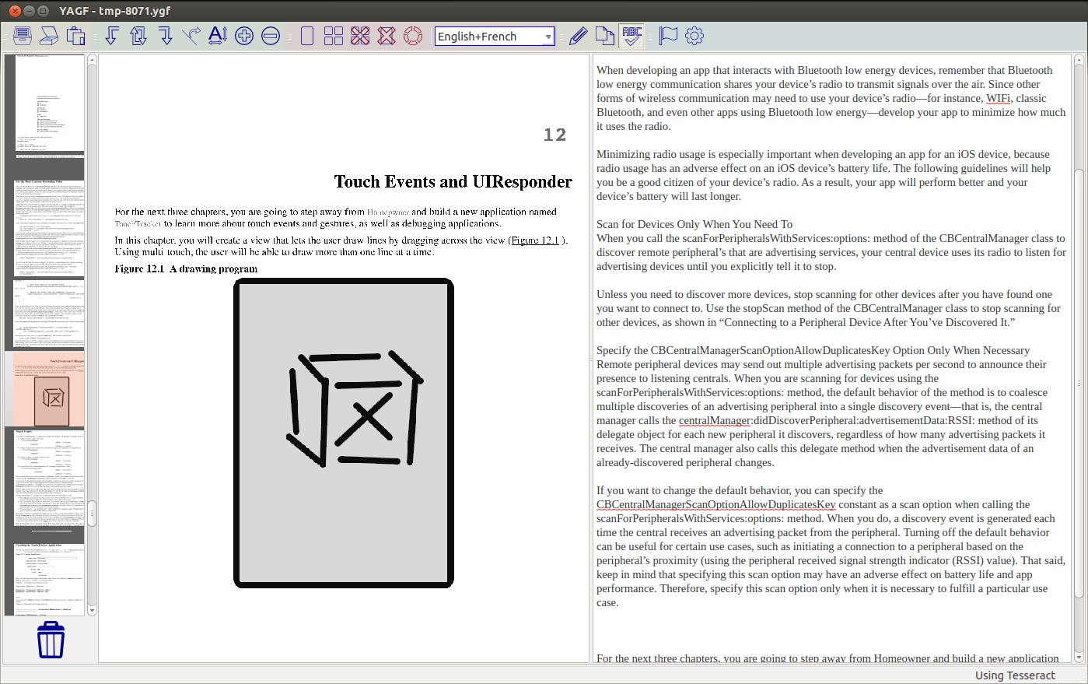Click the recognize page lifebuoy icon
The height and width of the screenshot is (684, 1088).
point(413,36)
